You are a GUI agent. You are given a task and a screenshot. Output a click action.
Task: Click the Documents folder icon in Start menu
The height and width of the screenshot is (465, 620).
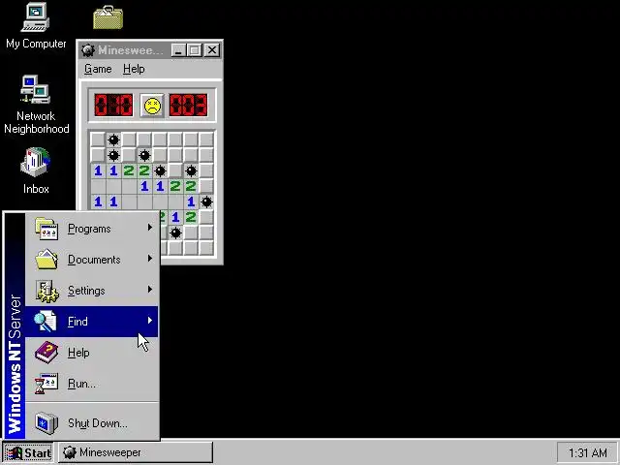46,260
